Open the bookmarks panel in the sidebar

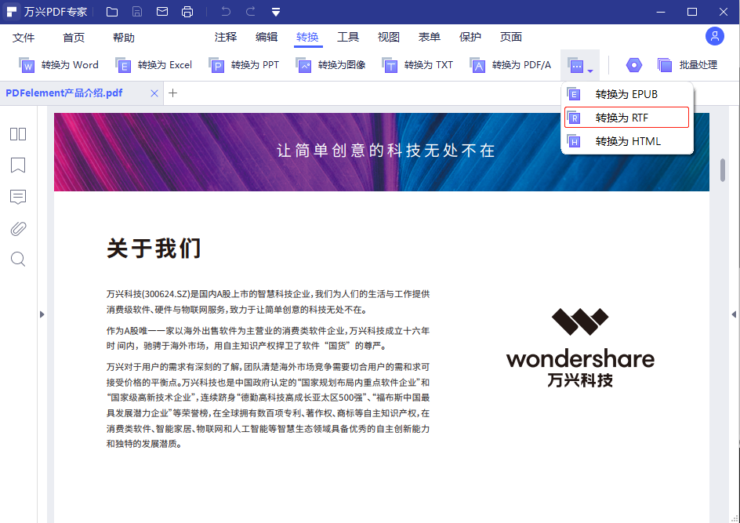(x=17, y=165)
